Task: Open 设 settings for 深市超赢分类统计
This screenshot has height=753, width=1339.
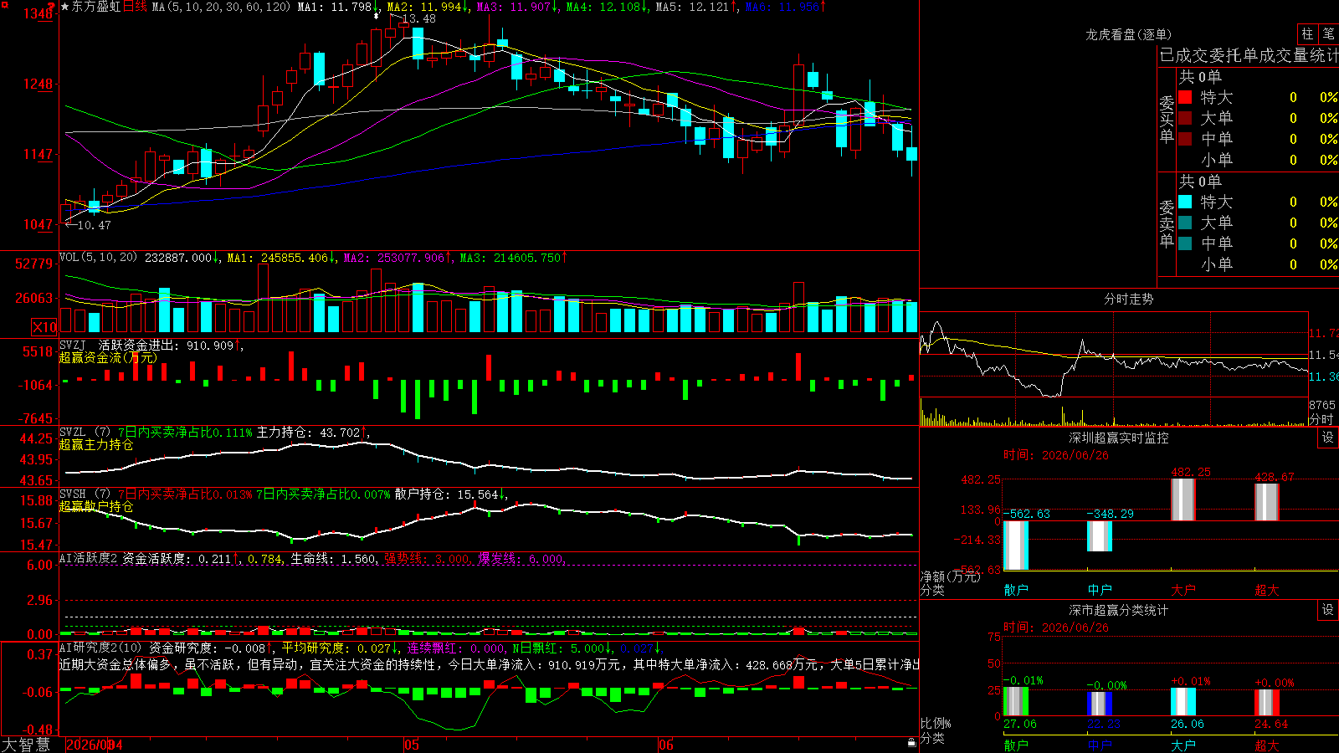Action: point(1328,610)
